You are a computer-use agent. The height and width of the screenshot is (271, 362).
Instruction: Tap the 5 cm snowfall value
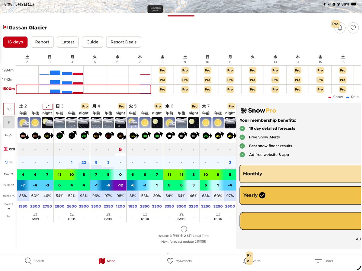pyautogui.click(x=120, y=149)
